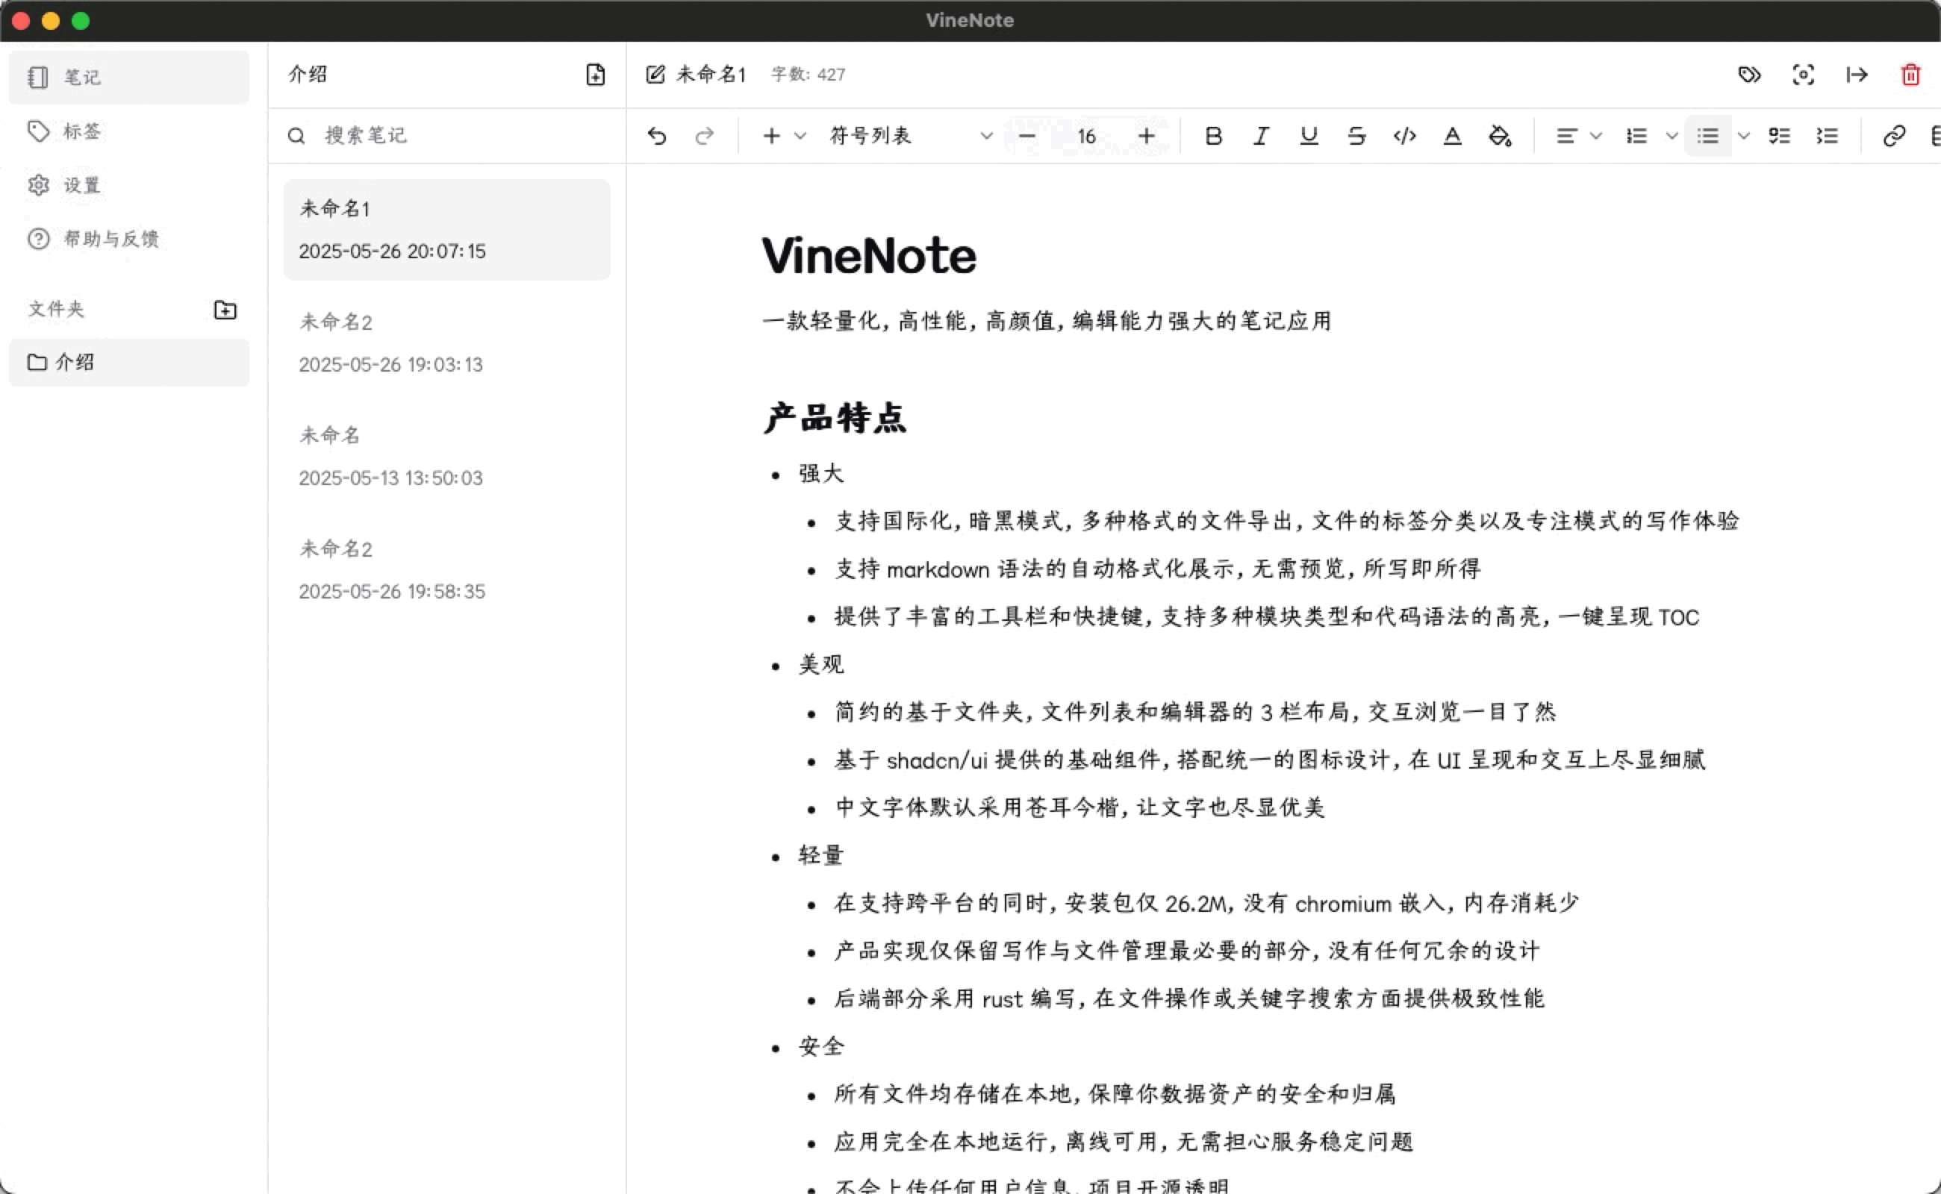The height and width of the screenshot is (1194, 1941).
Task: Toggle bold formatting
Action: click(x=1213, y=136)
